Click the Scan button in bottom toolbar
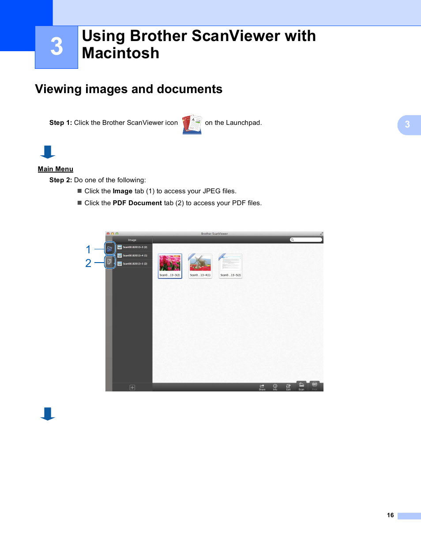Image resolution: width=421 pixels, height=545 pixels. pos(301,386)
